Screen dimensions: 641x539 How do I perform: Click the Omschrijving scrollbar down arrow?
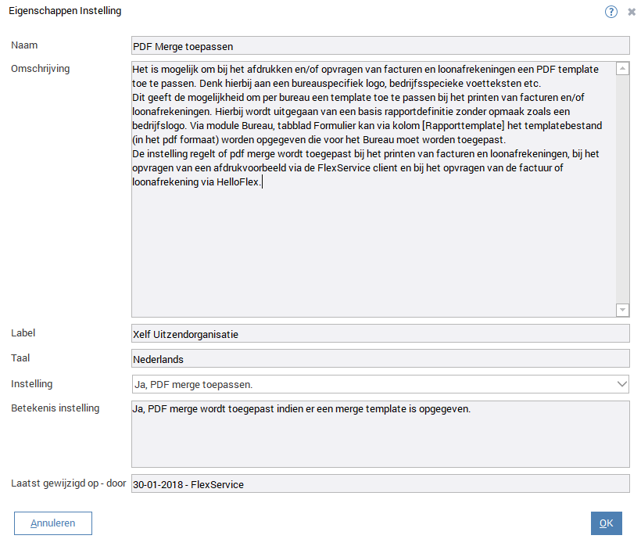click(622, 310)
